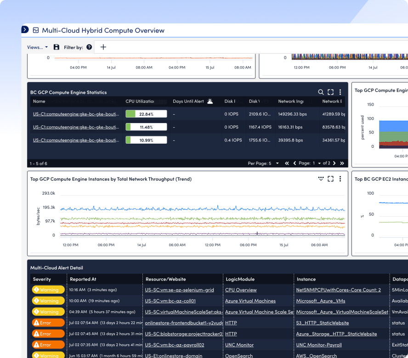
Task: Click the 1167.4 IOPS disk value
Action: (260, 127)
